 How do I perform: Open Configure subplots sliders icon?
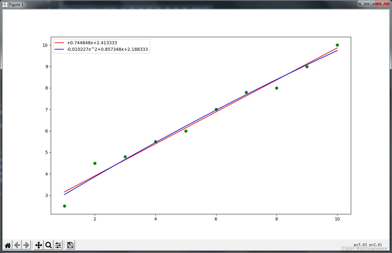point(58,245)
